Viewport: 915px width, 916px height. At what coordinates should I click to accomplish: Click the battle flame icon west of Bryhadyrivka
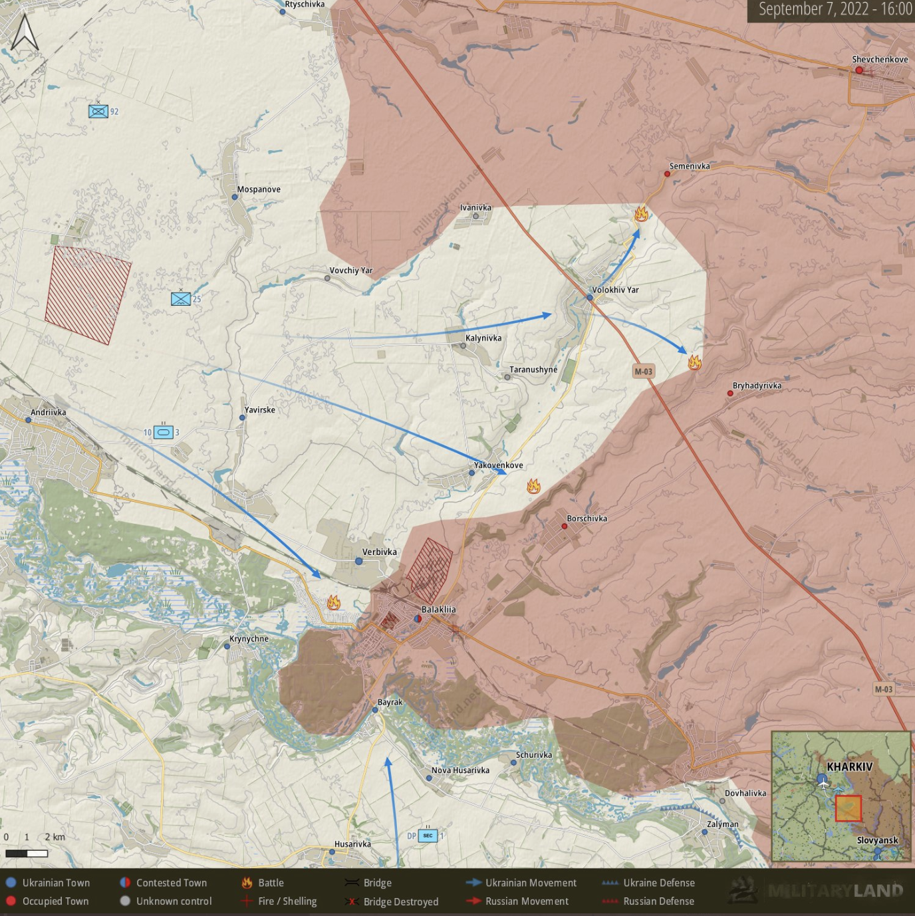tap(695, 362)
